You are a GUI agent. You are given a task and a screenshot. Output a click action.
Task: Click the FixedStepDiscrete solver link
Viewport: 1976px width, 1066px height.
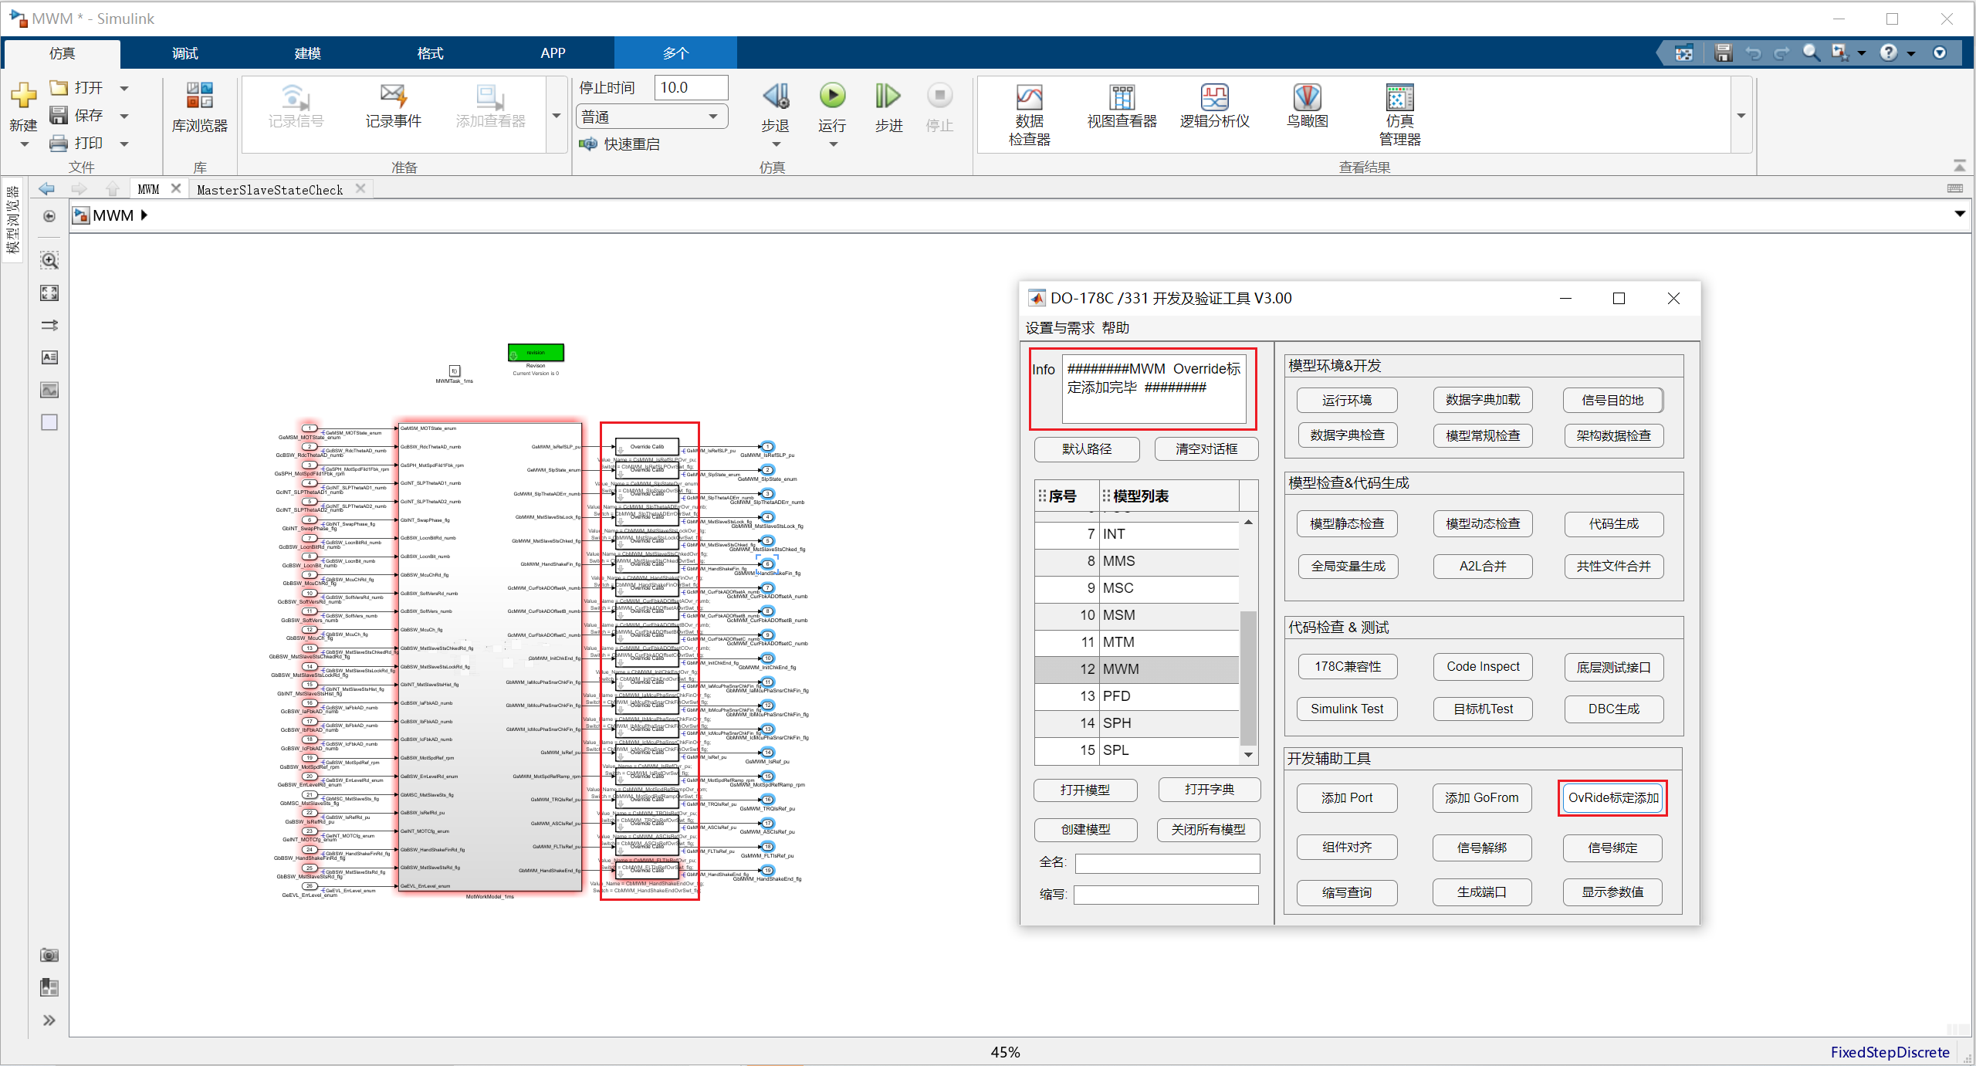1889,1052
